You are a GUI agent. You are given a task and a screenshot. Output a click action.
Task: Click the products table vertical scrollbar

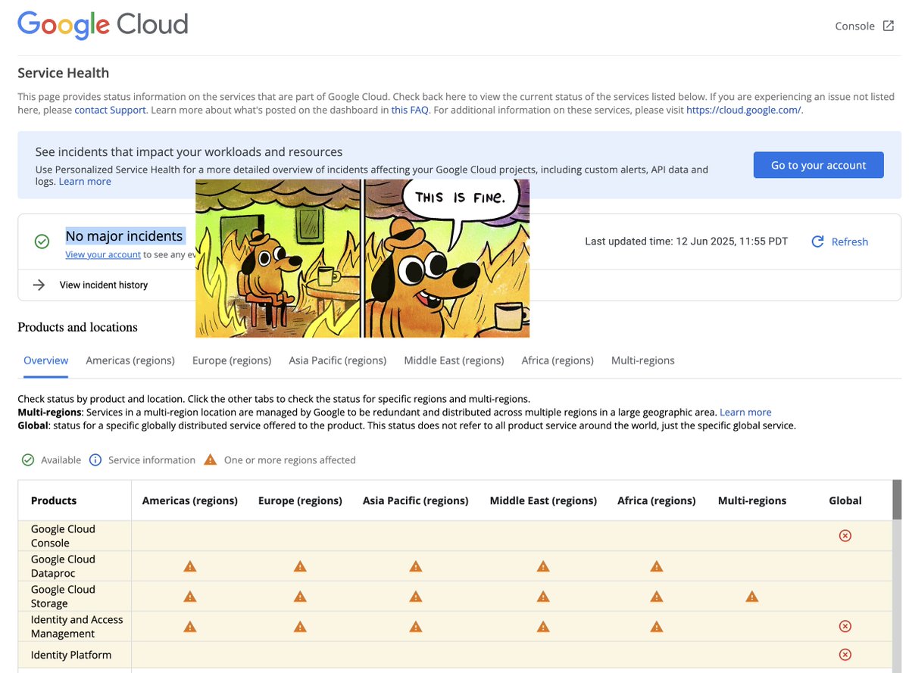897,500
